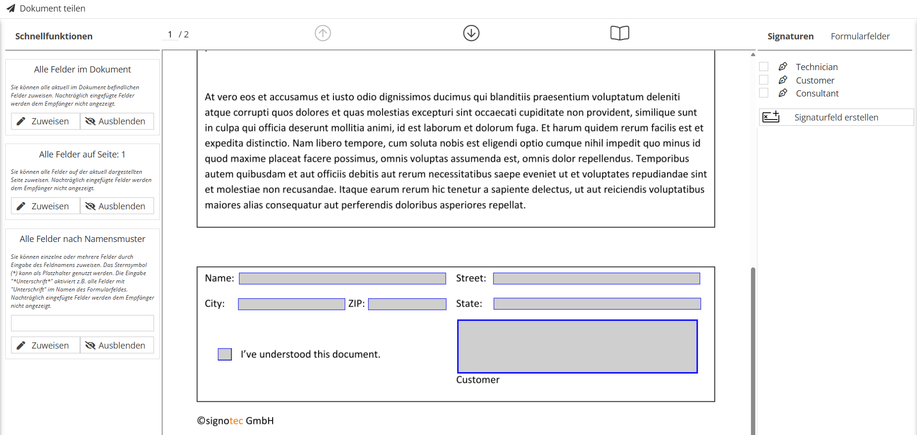Click Zuweisen under Alle Felder nach Namensmuster
The image size is (917, 435).
pyautogui.click(x=45, y=345)
